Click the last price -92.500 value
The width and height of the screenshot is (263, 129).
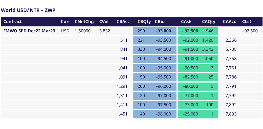[x=250, y=31]
